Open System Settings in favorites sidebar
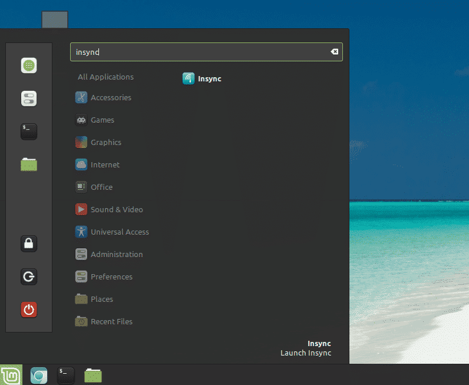This screenshot has height=385, width=469. [29, 98]
